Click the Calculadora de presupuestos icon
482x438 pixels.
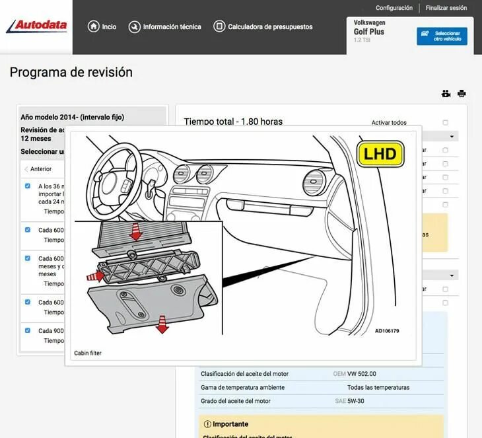219,26
